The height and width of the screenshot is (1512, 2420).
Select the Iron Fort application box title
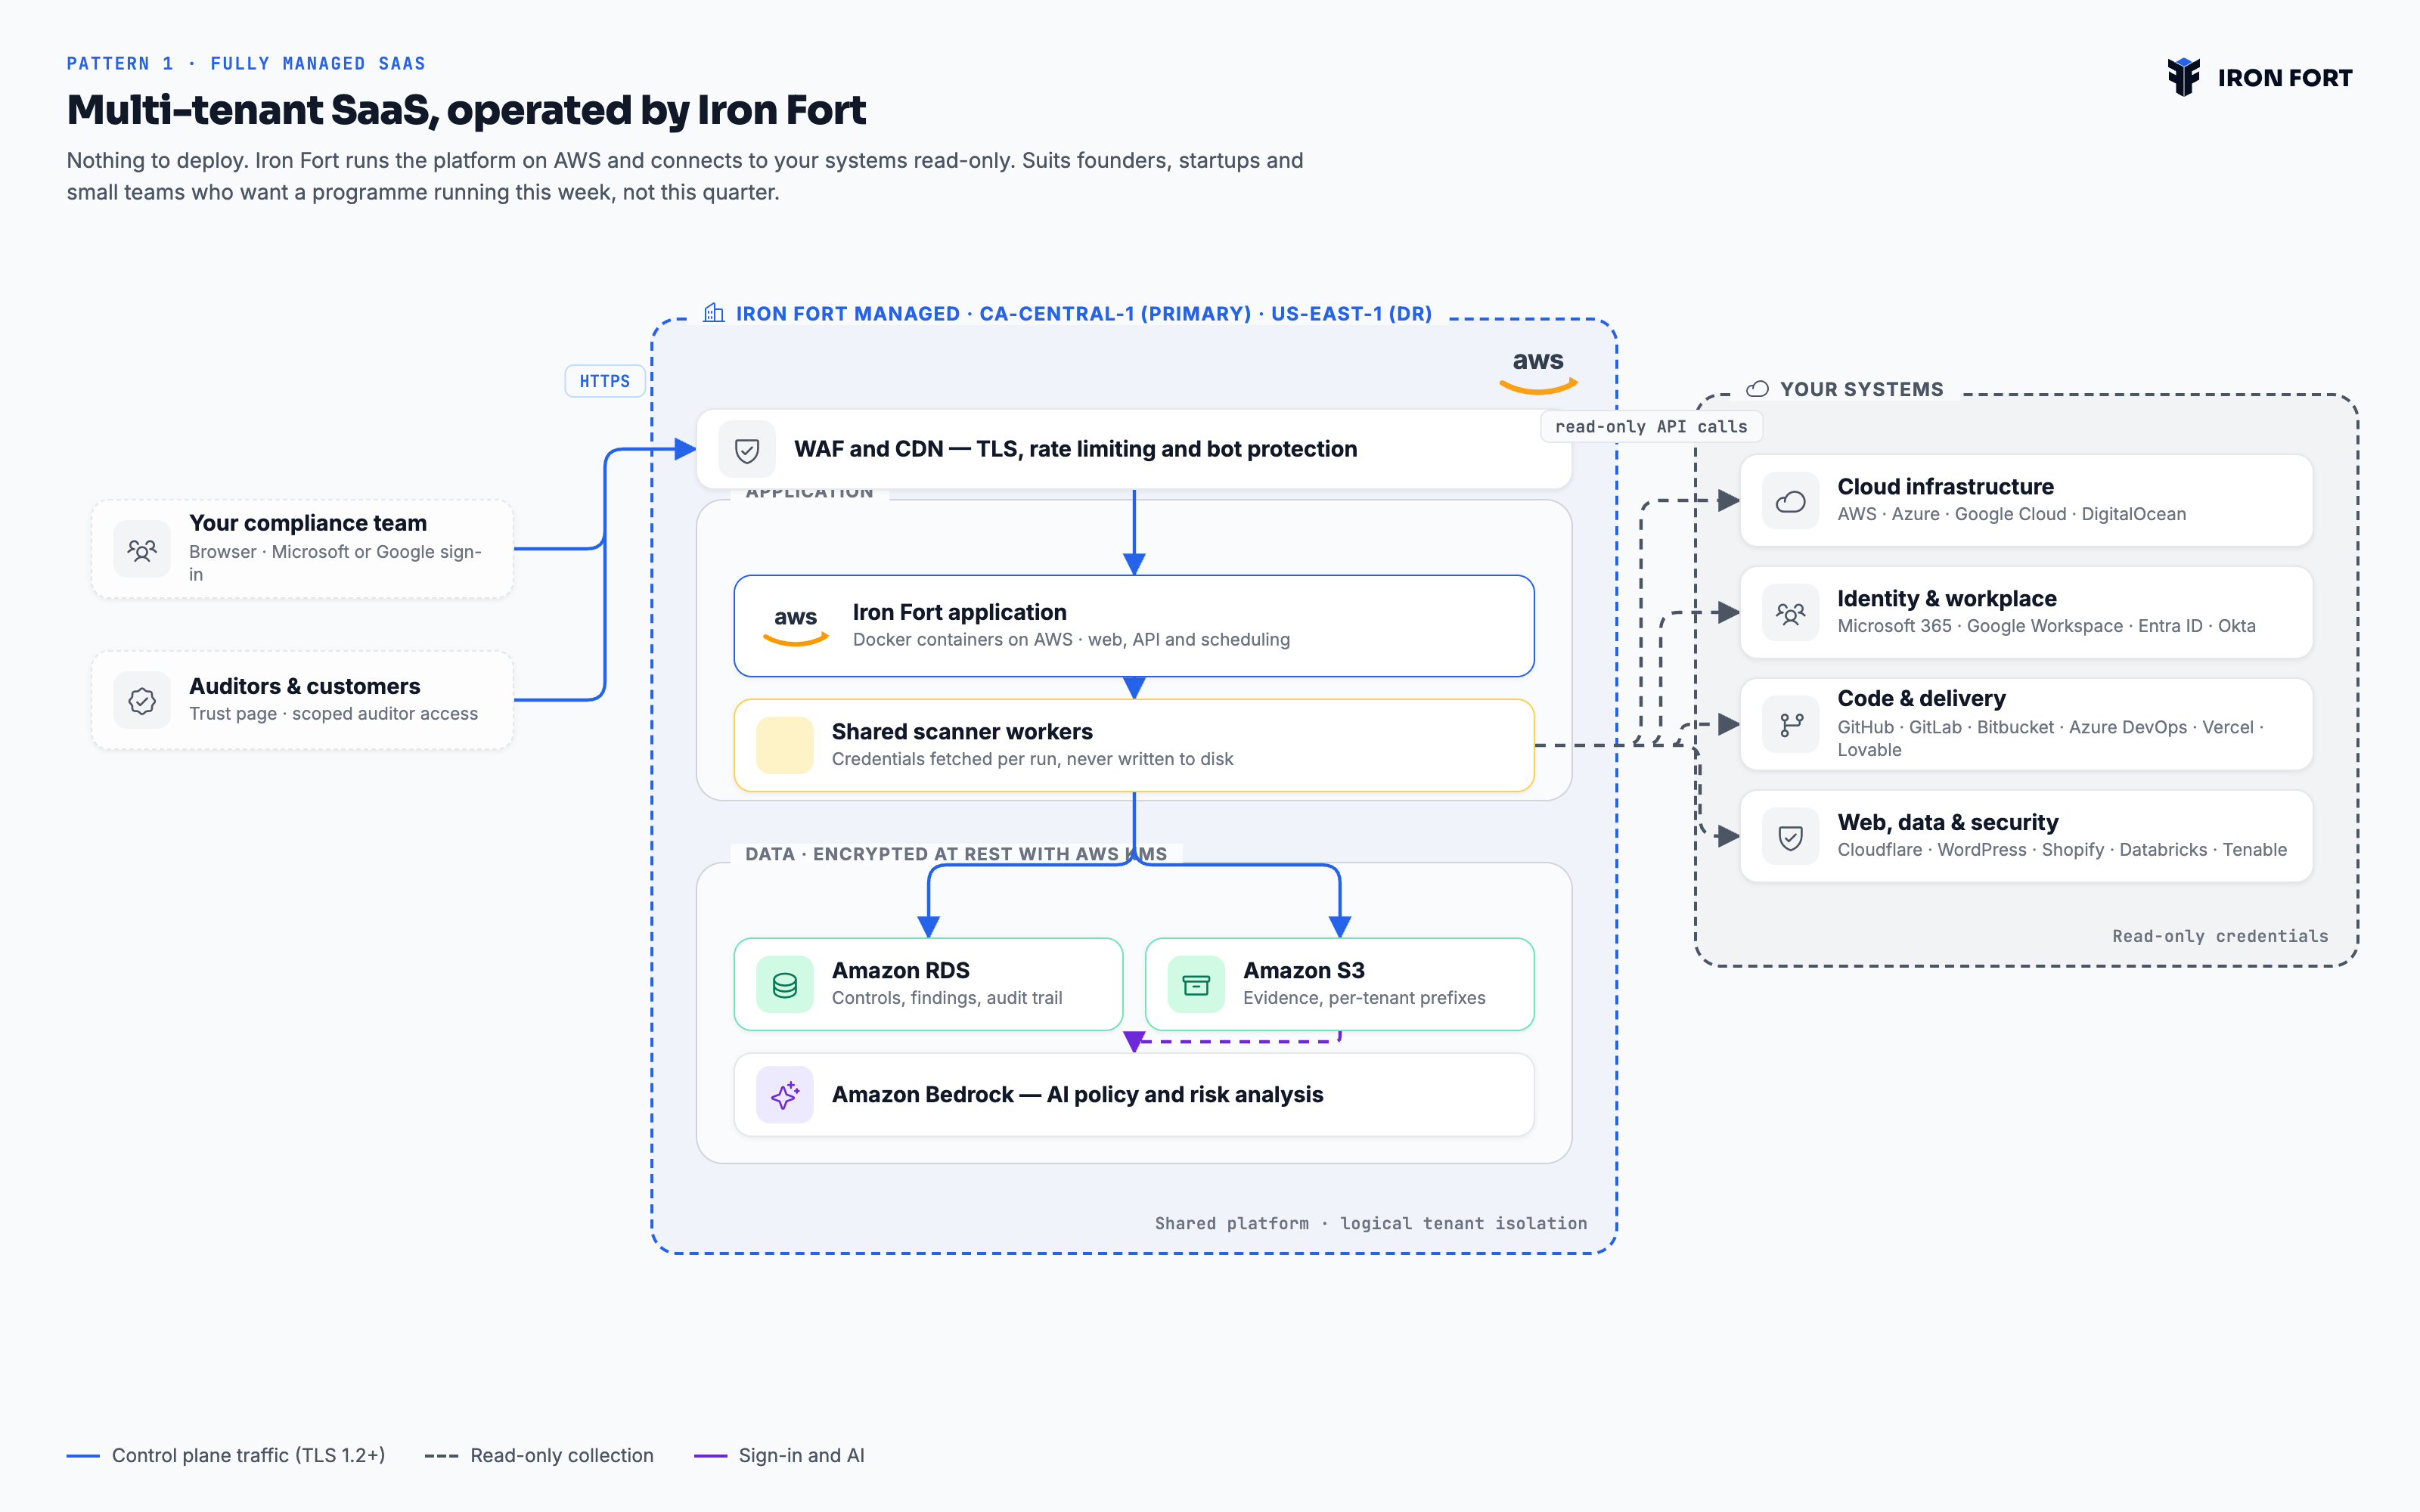pos(959,612)
